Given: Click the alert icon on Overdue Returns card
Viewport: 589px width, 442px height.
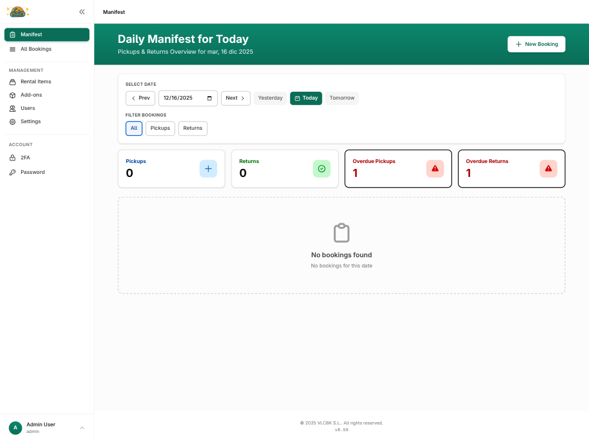Looking at the screenshot, I should pos(548,168).
